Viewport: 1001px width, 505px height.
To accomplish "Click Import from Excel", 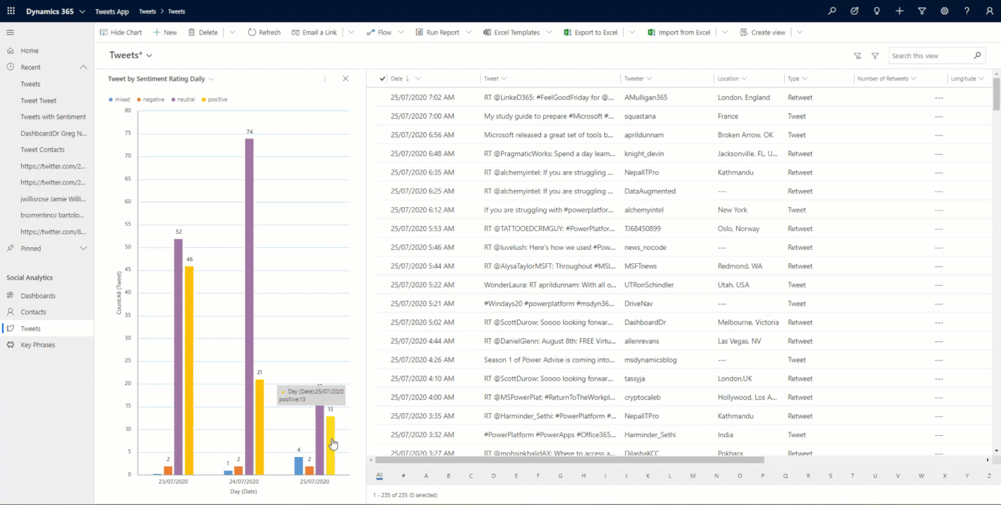I will [679, 32].
